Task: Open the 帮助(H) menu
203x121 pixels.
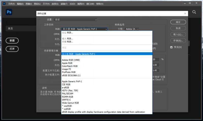Action: (100, 4)
